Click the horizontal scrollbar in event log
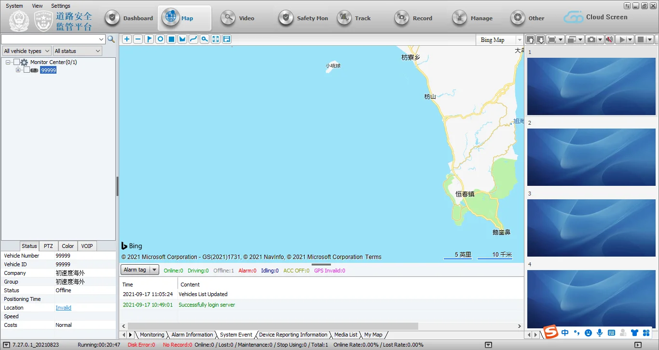 click(273, 326)
